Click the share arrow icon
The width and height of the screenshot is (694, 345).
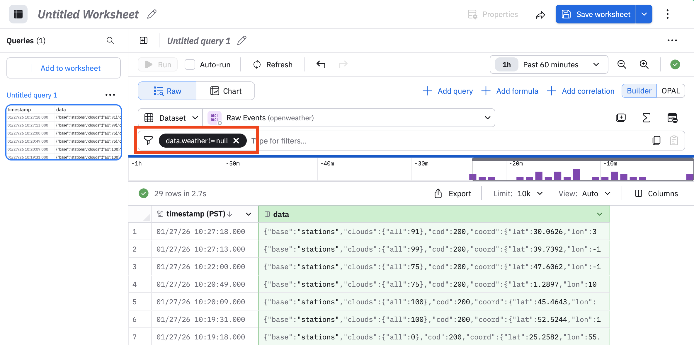coord(540,15)
